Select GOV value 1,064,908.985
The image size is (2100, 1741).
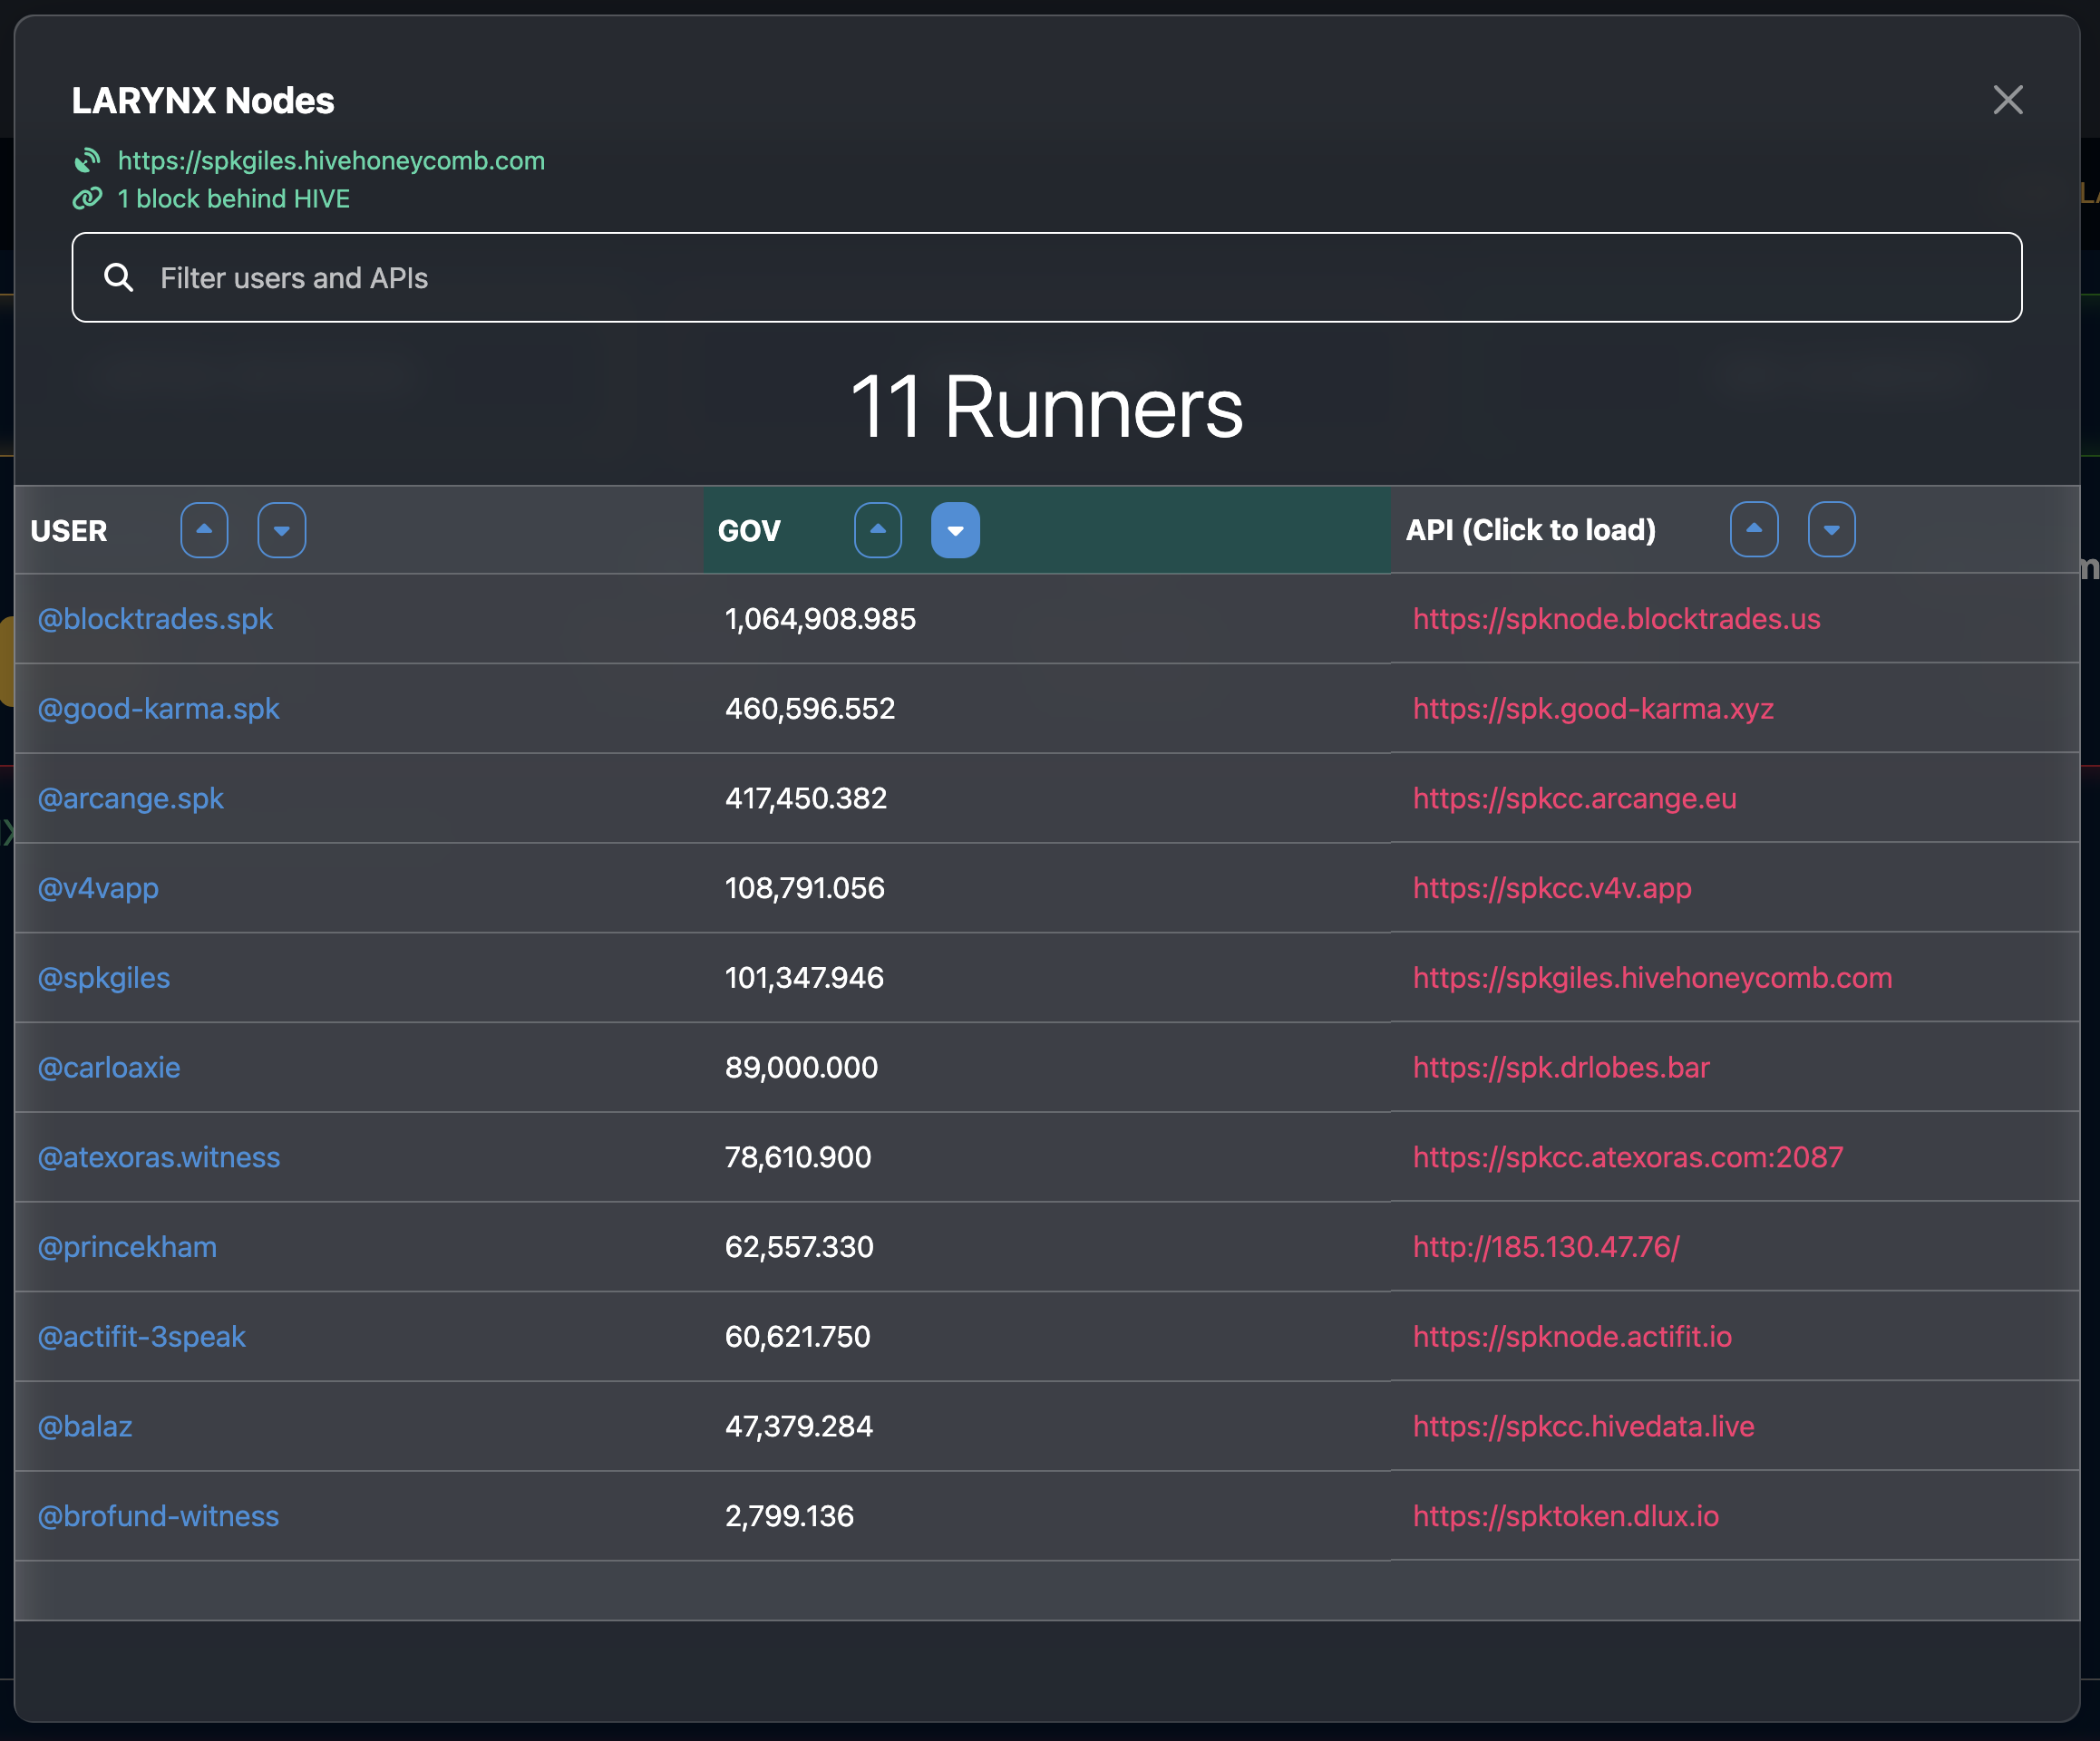(820, 619)
